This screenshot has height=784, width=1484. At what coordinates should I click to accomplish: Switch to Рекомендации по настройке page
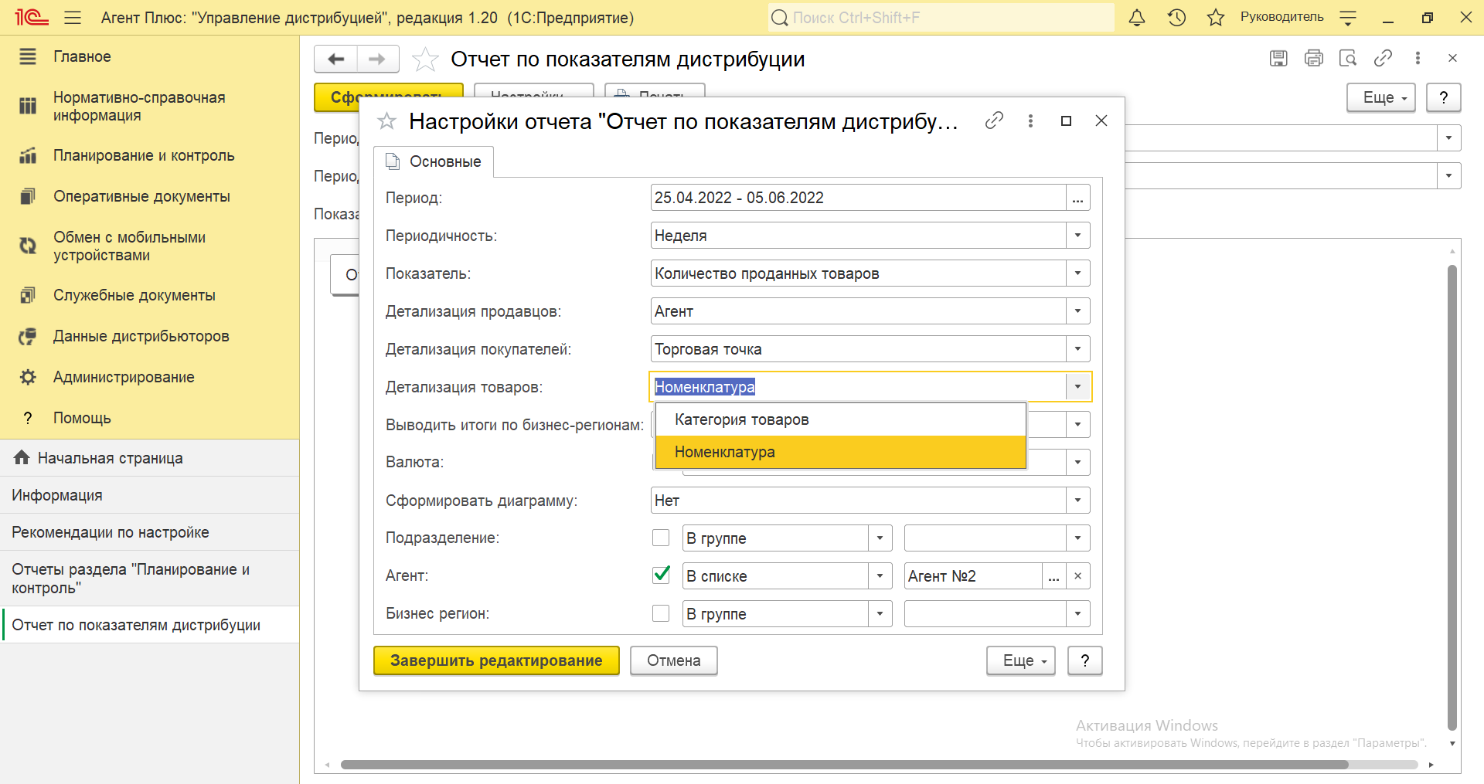point(149,532)
